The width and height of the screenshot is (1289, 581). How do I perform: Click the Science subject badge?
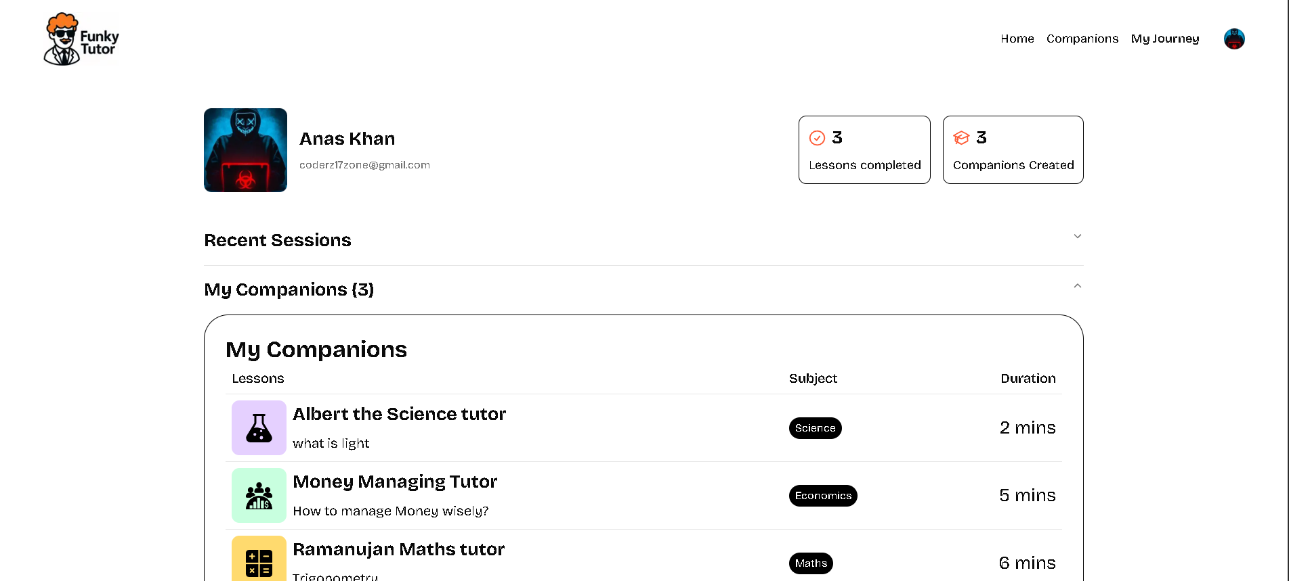pos(815,428)
